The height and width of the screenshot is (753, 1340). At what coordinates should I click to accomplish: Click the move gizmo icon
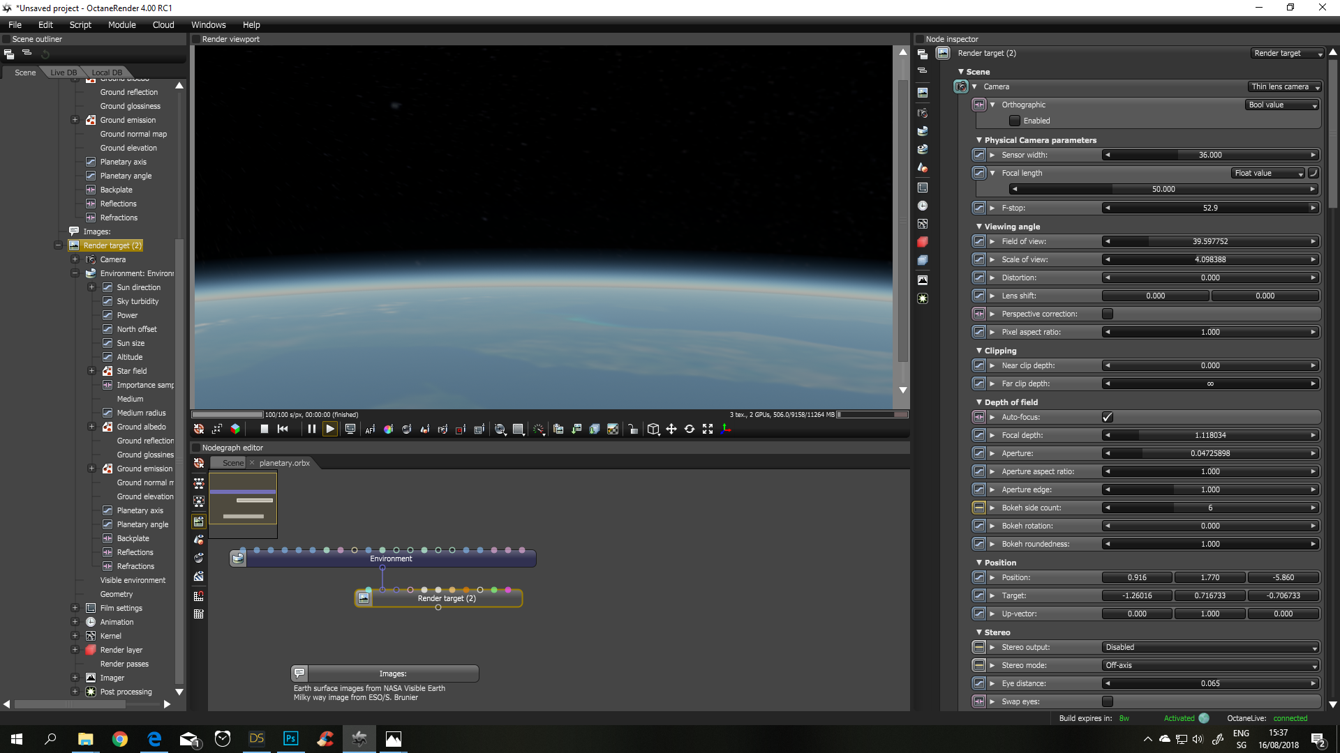tap(671, 429)
